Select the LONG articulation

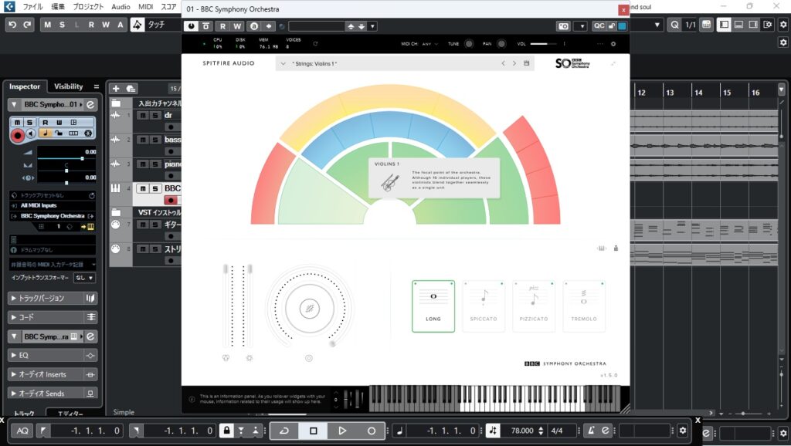433,306
